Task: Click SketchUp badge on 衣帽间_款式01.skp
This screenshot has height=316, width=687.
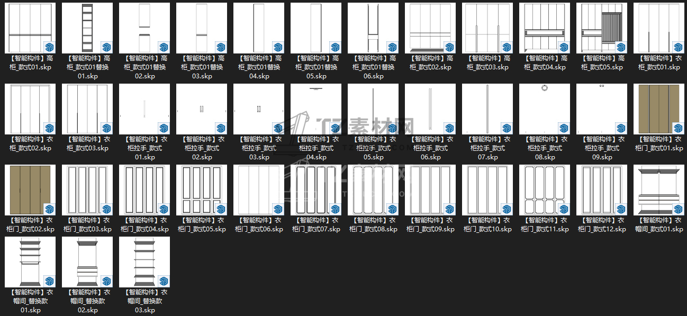Action: (x=678, y=209)
